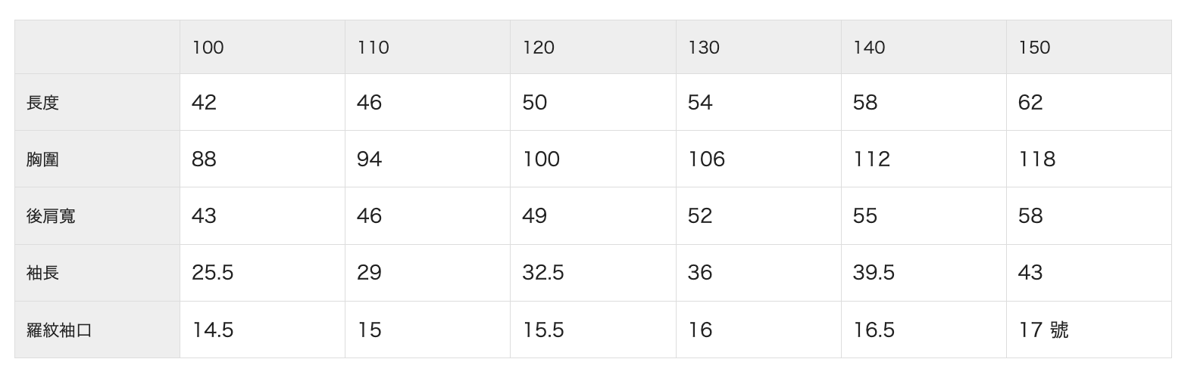Select the 120 size column header

[538, 48]
